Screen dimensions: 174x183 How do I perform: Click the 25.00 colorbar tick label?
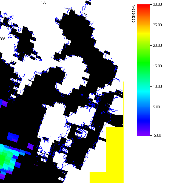[x=157, y=25]
